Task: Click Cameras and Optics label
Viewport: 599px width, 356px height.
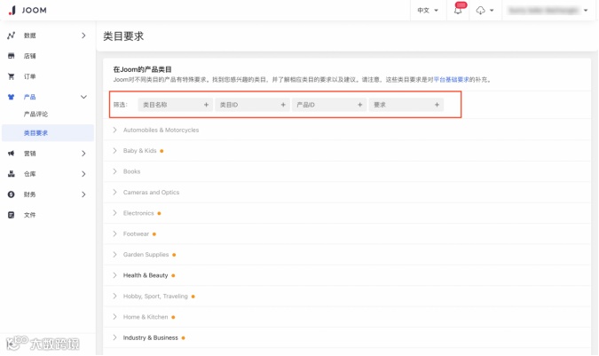Action: [151, 192]
